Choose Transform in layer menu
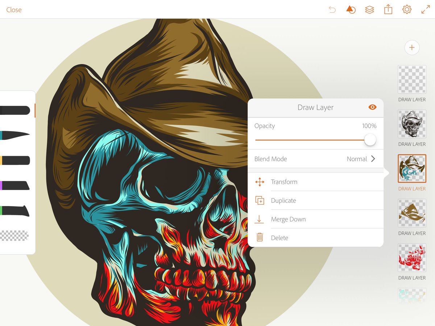 pyautogui.click(x=284, y=182)
